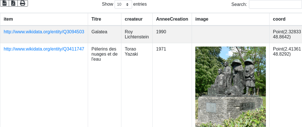Sort by AnneeCreation column header

tap(172, 19)
